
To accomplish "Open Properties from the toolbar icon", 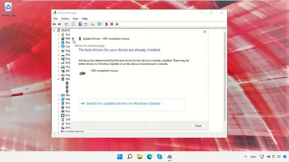I will (x=73, y=24).
